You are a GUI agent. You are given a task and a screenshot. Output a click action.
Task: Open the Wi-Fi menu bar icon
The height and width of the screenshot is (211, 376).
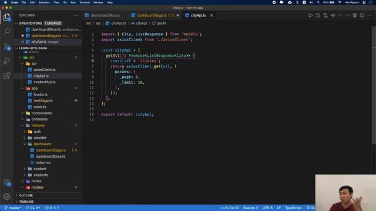[340, 2]
